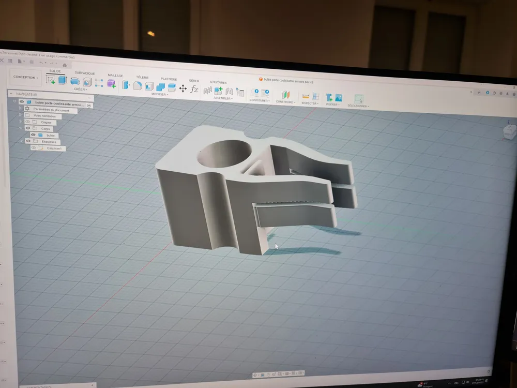Click the Insert Image canvas icon
The image size is (517, 388).
click(x=339, y=98)
